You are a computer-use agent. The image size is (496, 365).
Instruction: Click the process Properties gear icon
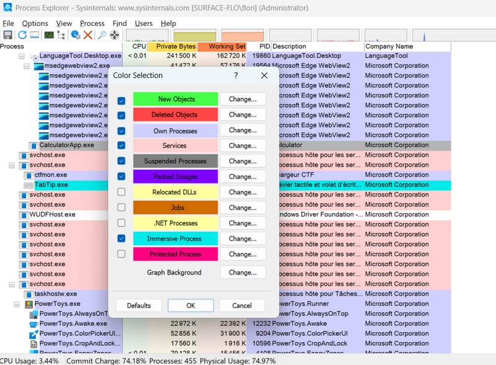point(75,35)
